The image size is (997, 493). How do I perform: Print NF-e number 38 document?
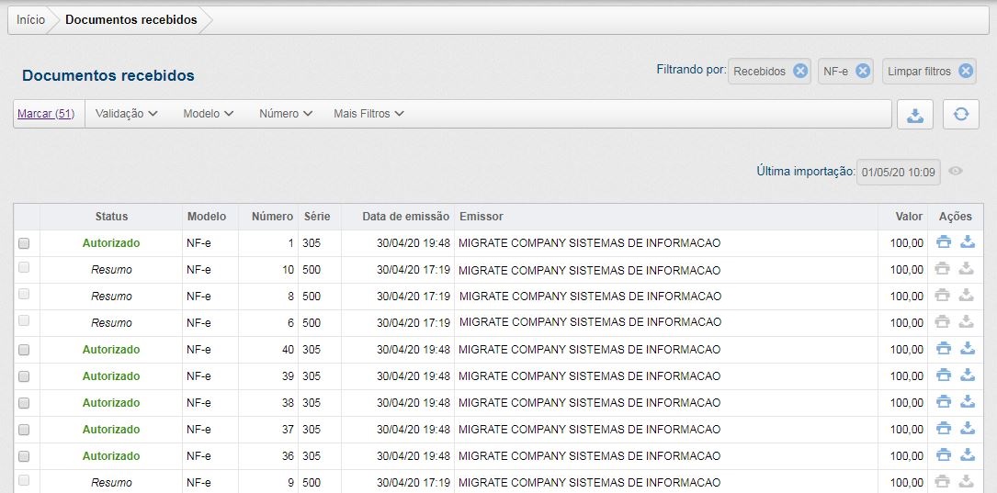(943, 402)
